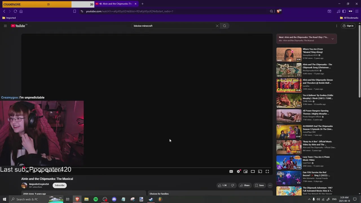Expand the Mix playlist panel chevron
The height and width of the screenshot is (203, 361).
click(333, 39)
